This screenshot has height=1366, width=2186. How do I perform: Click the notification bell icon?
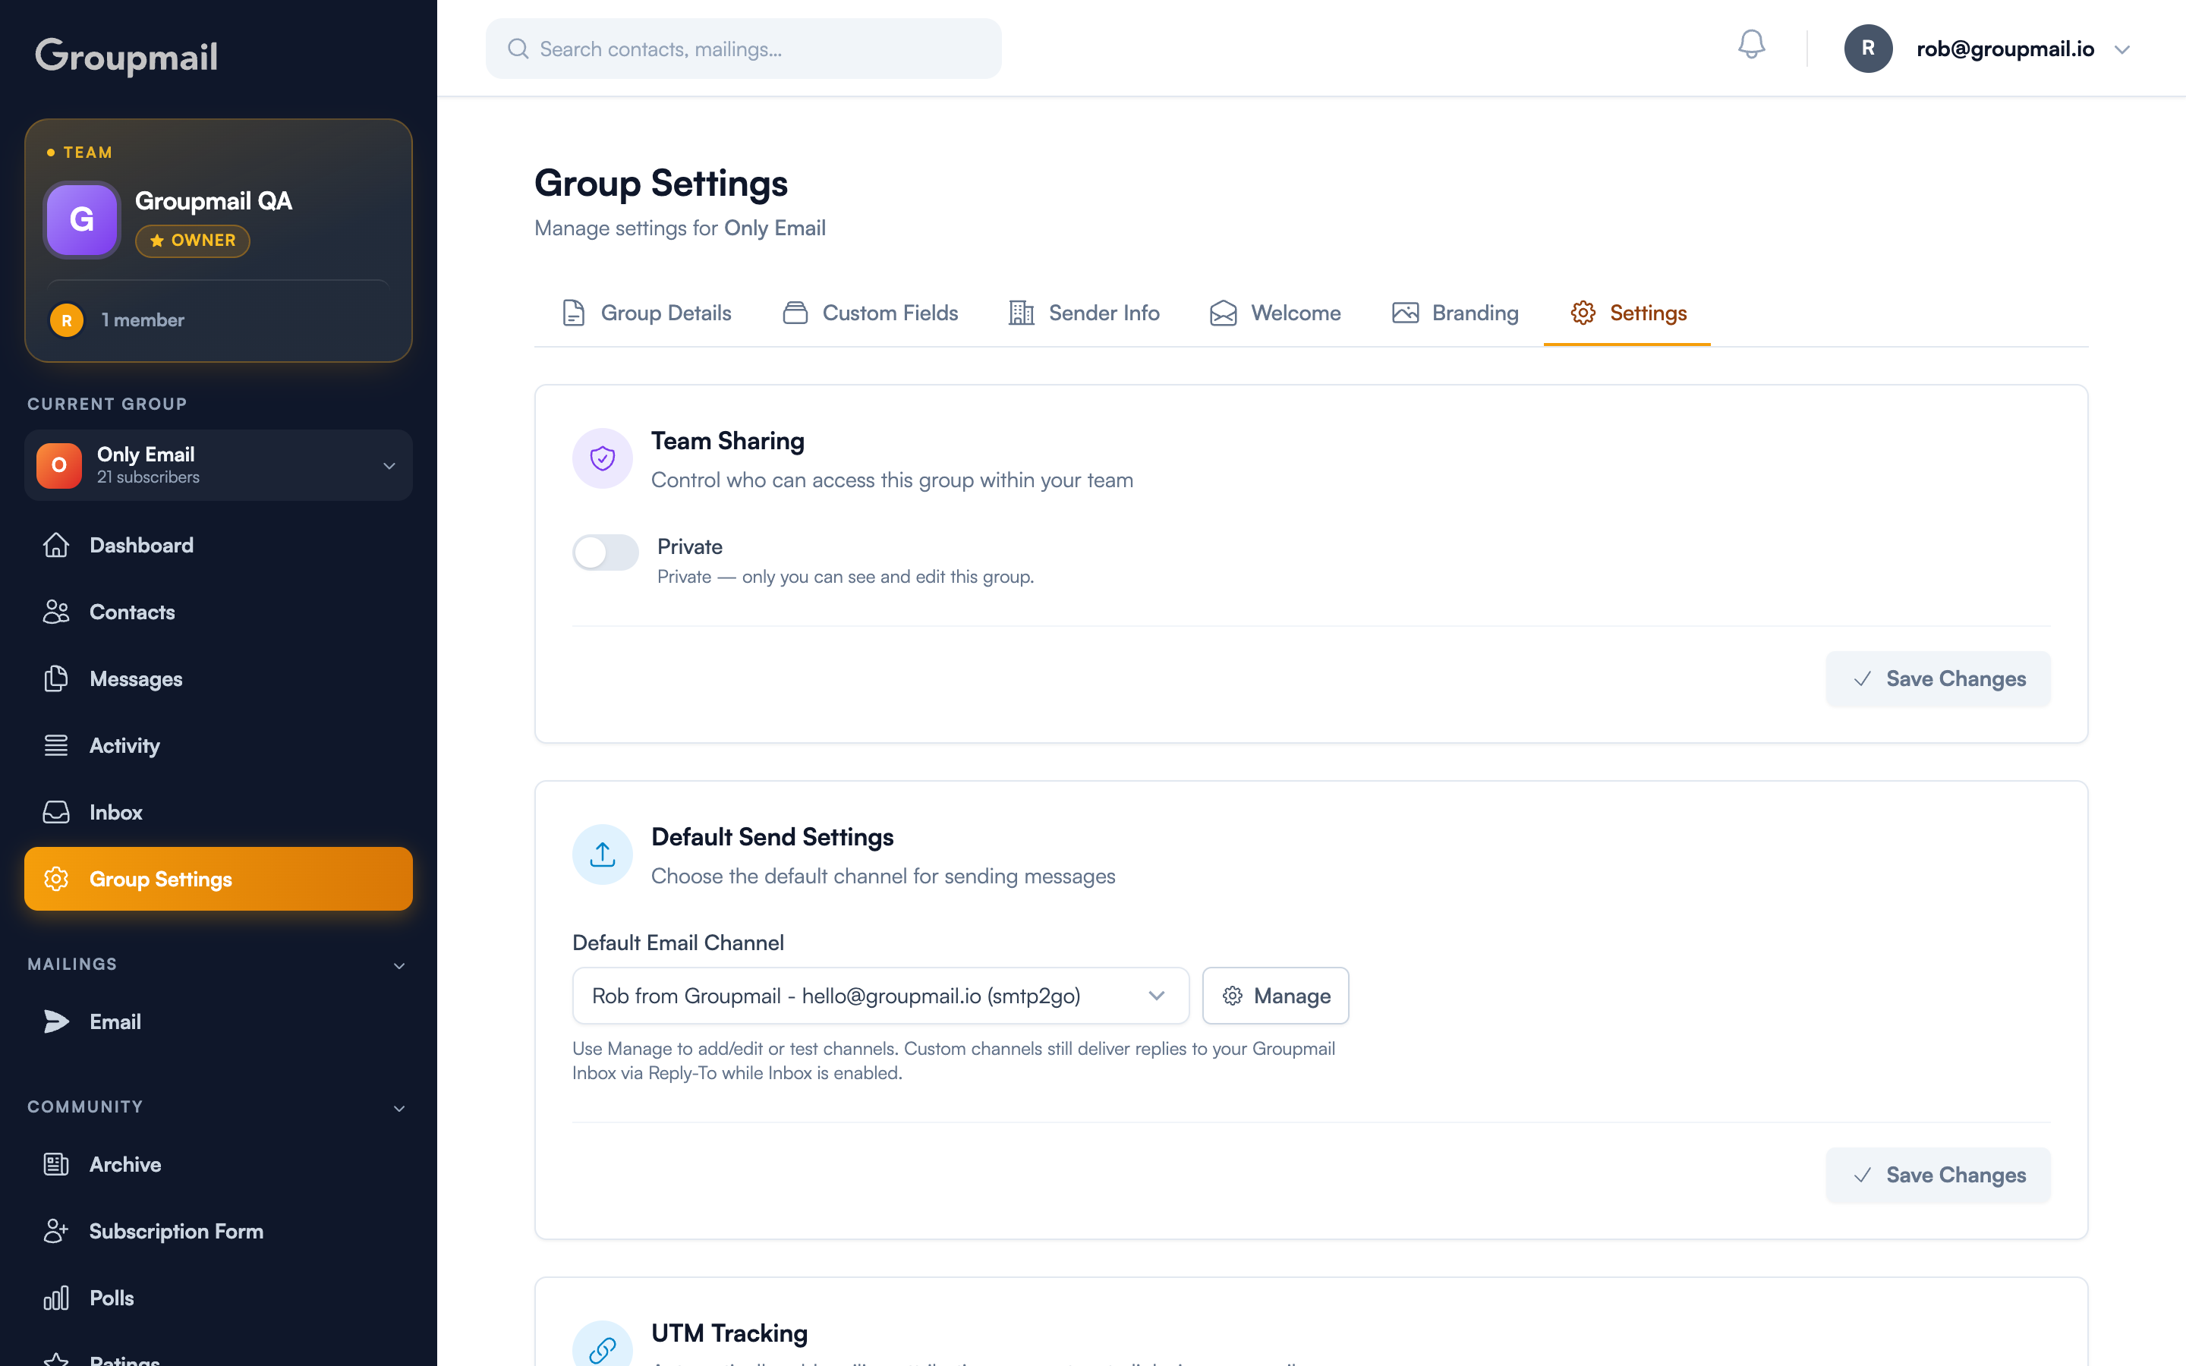1750,46
